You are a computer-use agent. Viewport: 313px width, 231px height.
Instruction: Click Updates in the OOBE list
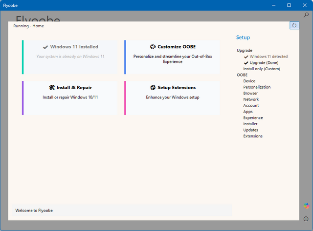point(251,130)
